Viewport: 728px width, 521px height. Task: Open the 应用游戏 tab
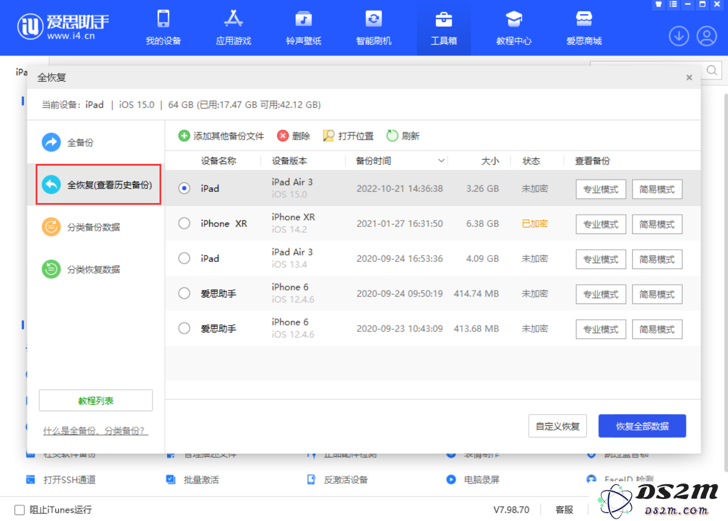tap(233, 27)
